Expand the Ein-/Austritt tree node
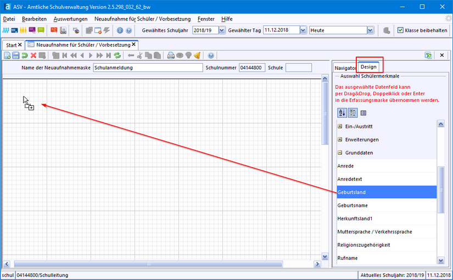This screenshot has width=453, height=280. pos(340,126)
